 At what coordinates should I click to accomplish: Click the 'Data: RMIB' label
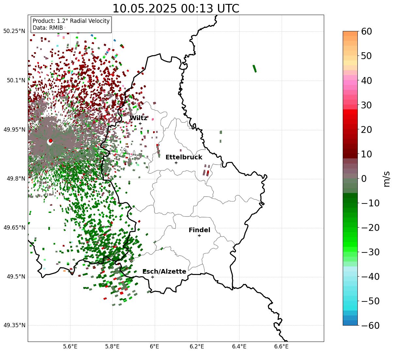[48, 28]
